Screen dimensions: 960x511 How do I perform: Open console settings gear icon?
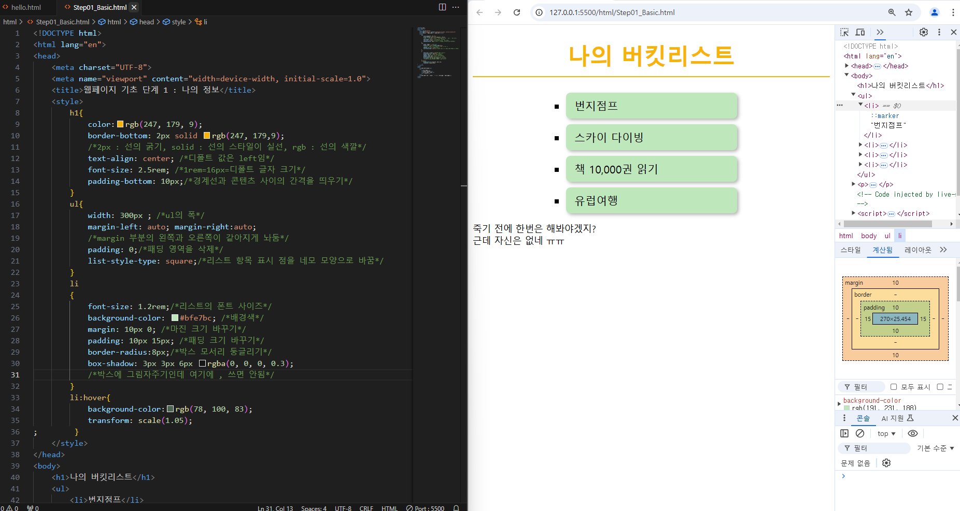coord(886,463)
